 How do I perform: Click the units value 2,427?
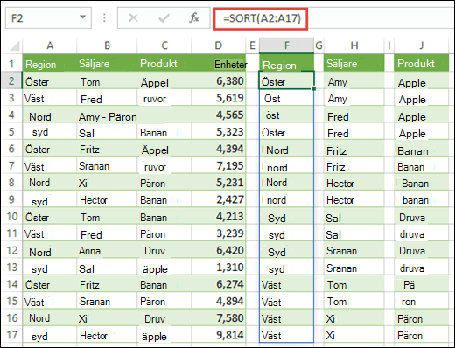pyautogui.click(x=230, y=199)
